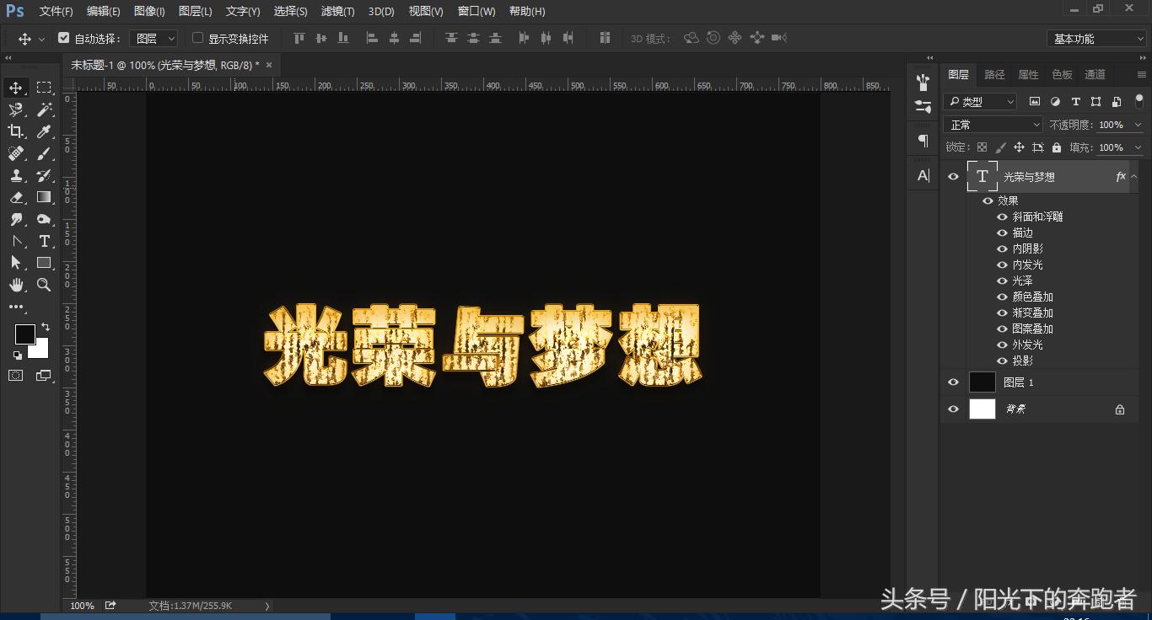Click the foreground color swatch

pos(24,335)
